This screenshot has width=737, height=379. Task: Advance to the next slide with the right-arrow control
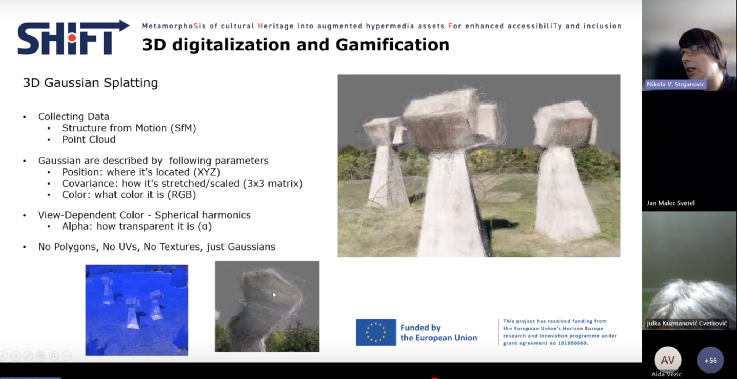(15, 356)
